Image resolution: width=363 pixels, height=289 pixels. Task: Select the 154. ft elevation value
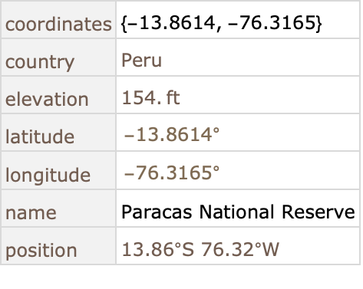tap(151, 98)
